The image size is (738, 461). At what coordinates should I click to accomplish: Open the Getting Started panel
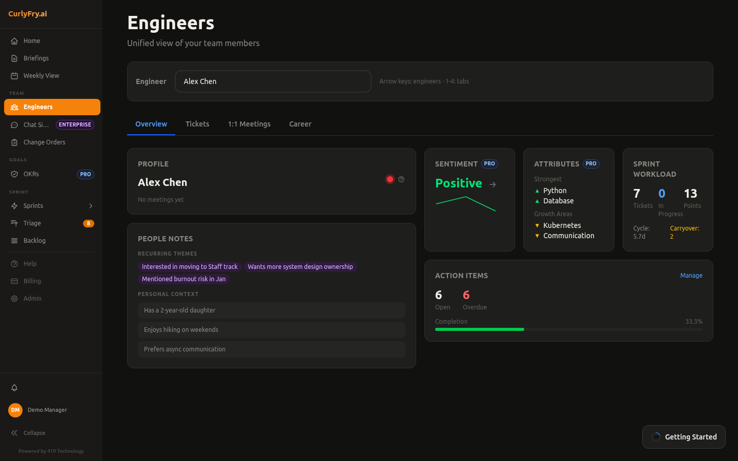coord(684,437)
